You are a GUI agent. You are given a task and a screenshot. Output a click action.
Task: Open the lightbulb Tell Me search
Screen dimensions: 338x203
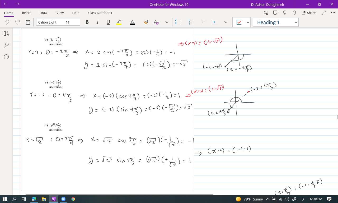[x=285, y=13]
